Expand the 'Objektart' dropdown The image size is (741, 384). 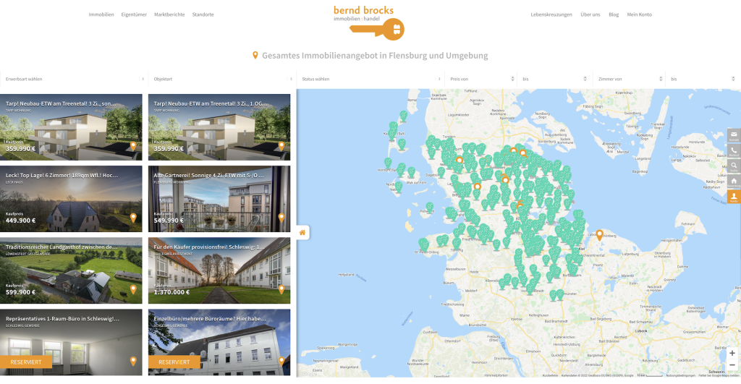click(x=221, y=79)
